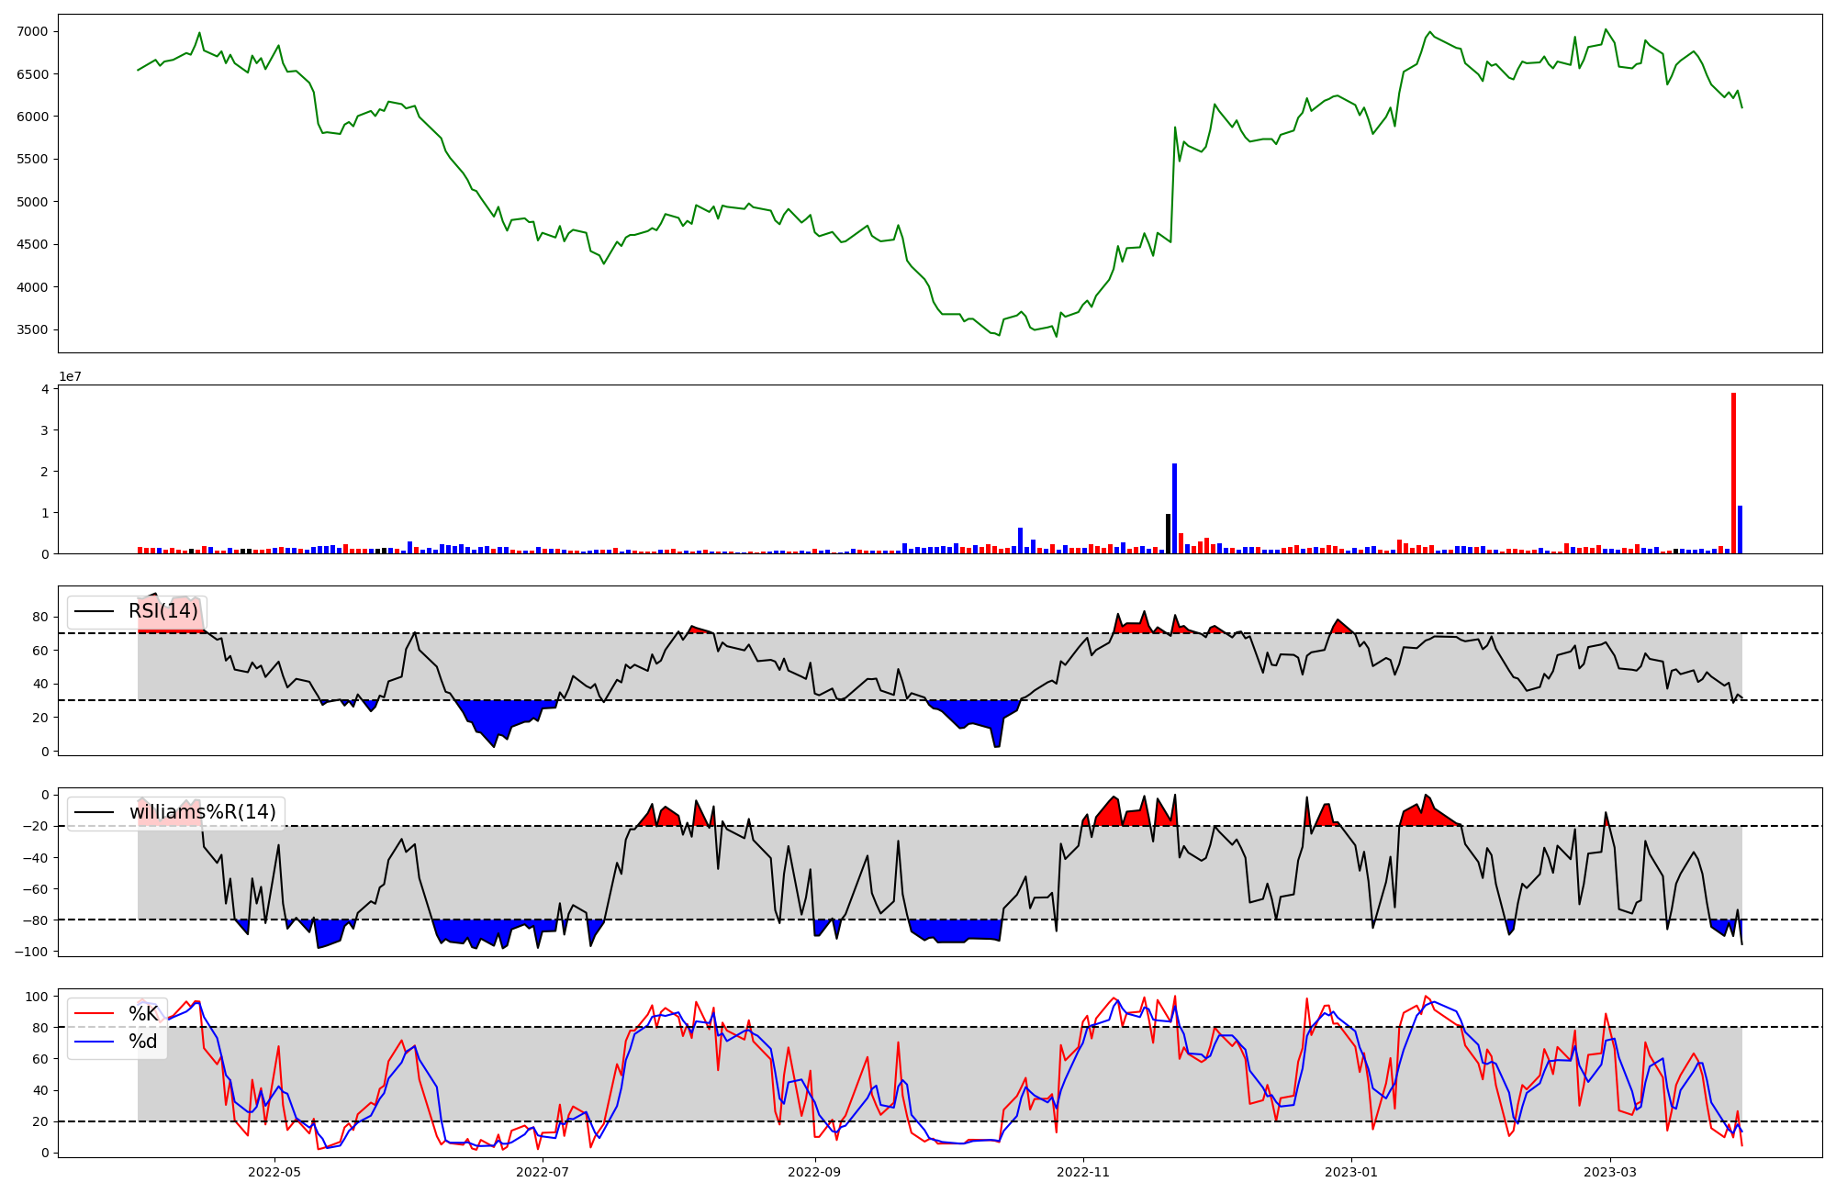
Task: Click the williams%R(14) legend label
Action: click(202, 812)
